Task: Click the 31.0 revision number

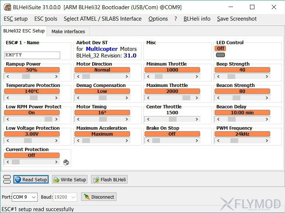Action: 130,55
